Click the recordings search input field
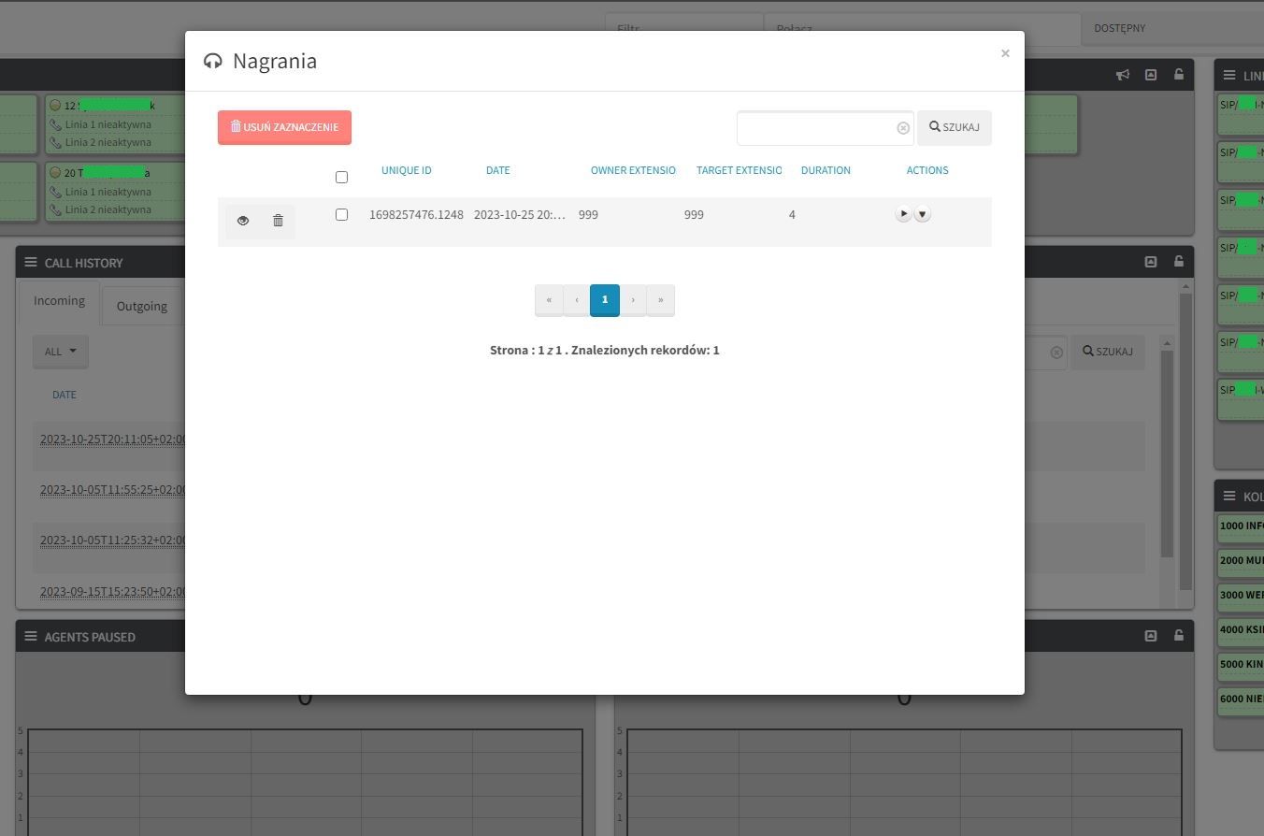The width and height of the screenshot is (1264, 836). (815, 128)
